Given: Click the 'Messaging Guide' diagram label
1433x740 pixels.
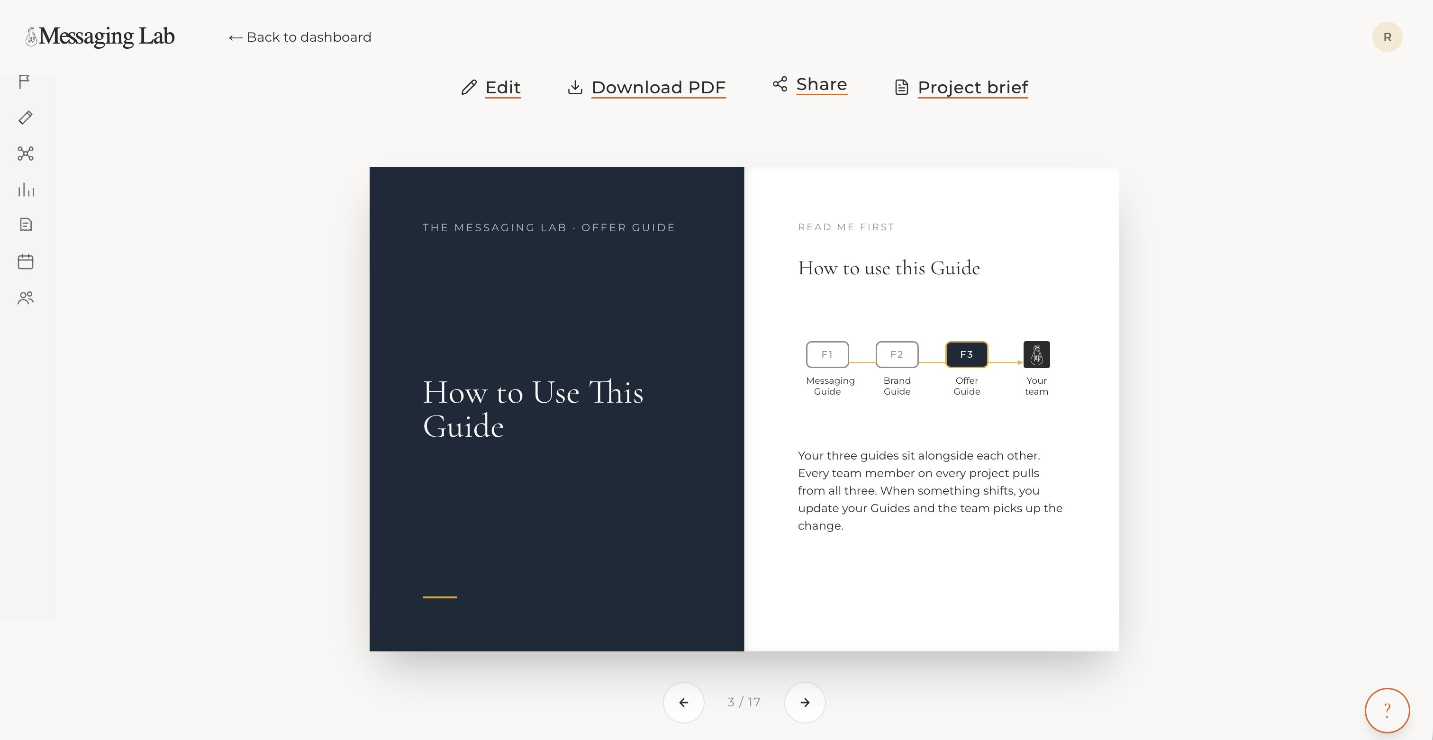Looking at the screenshot, I should 830,386.
